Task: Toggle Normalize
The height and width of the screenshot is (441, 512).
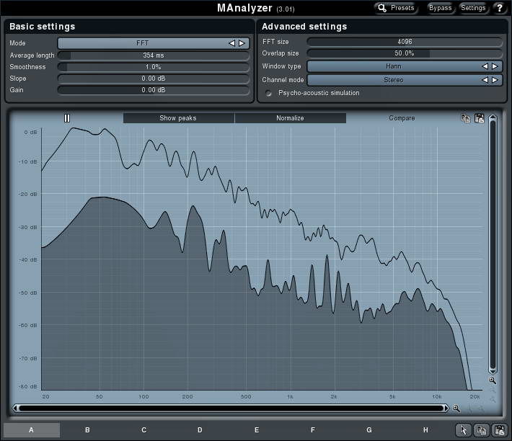Action: 291,118
